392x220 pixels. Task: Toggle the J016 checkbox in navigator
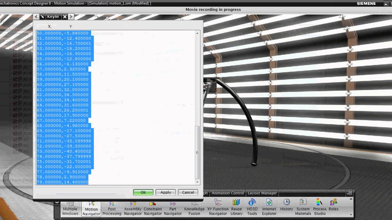[15, 61]
